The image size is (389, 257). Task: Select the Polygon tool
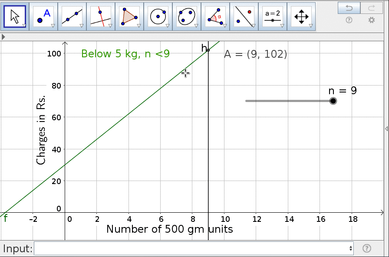(129, 16)
